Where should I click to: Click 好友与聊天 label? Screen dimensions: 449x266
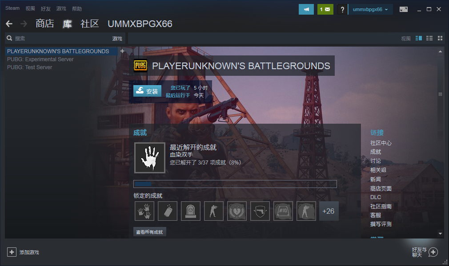(419, 252)
